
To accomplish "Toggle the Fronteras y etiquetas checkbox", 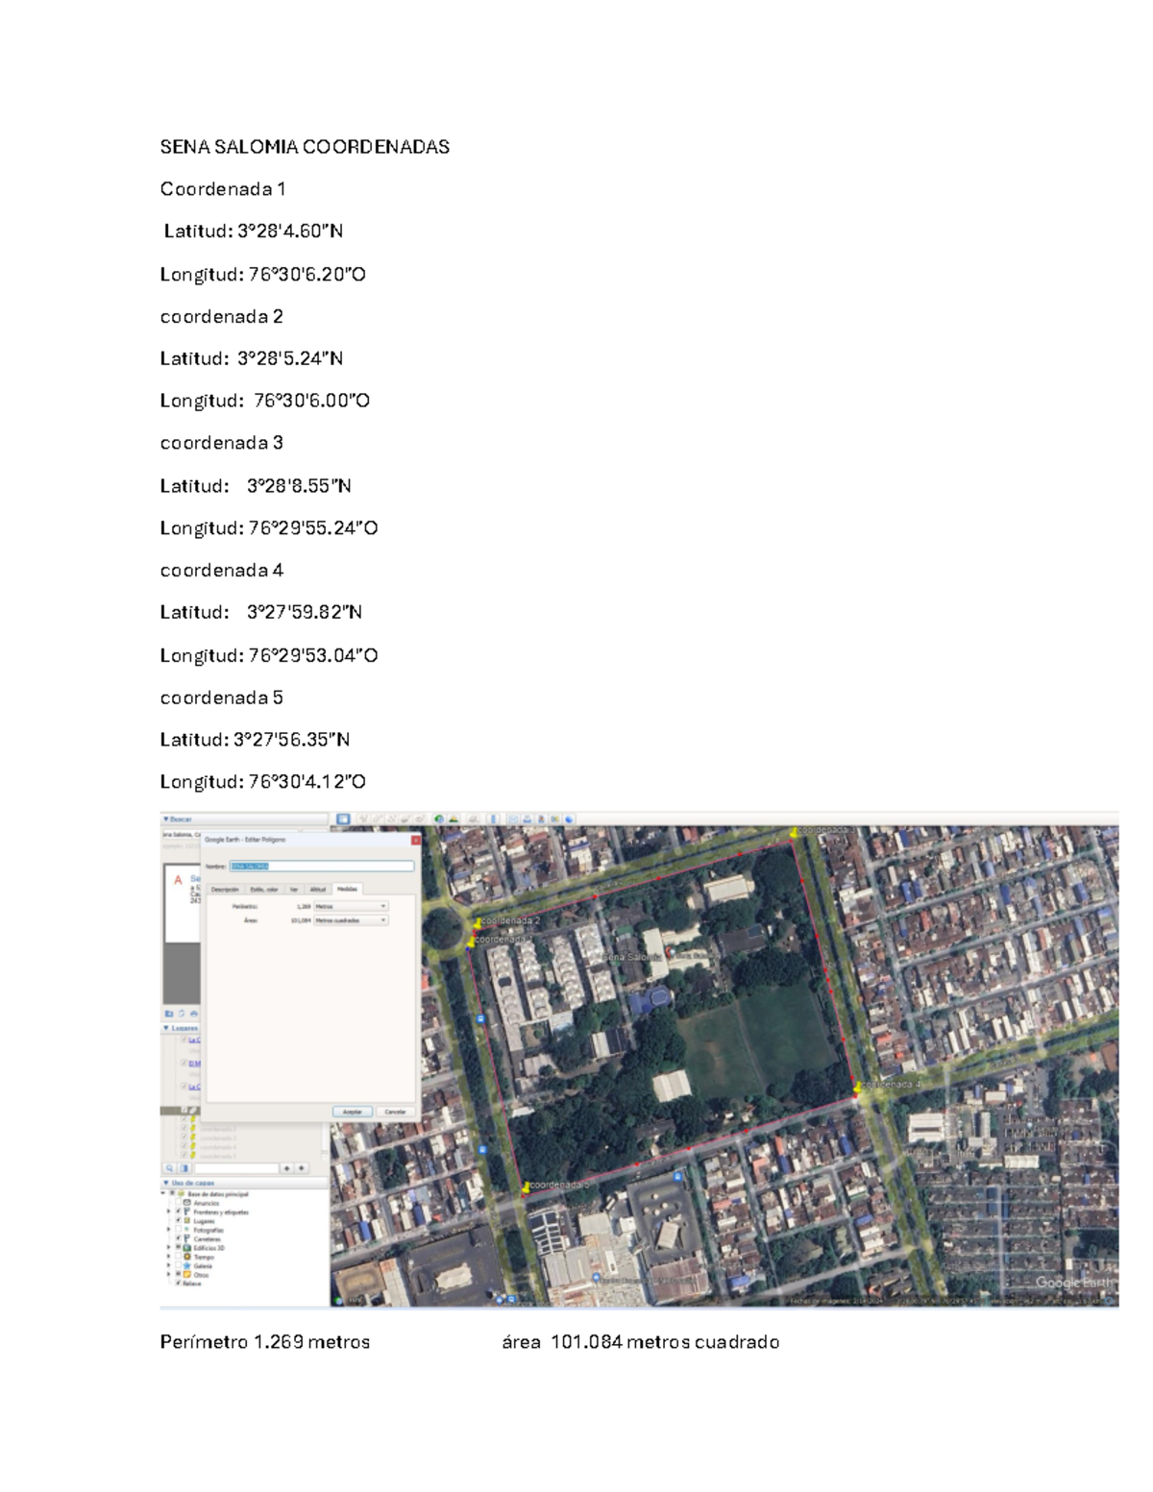I will (x=179, y=1211).
